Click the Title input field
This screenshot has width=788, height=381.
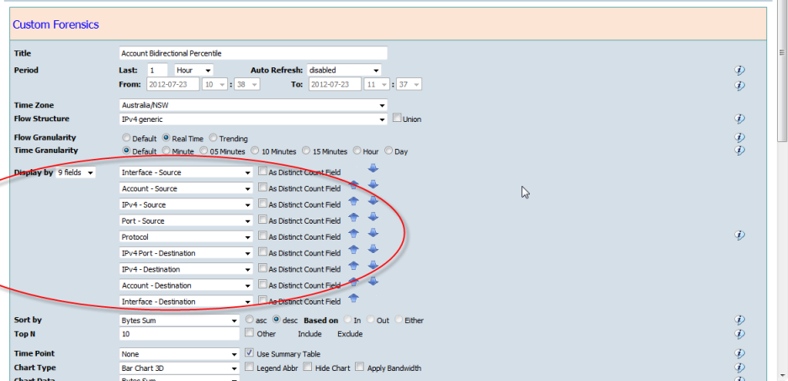(253, 53)
